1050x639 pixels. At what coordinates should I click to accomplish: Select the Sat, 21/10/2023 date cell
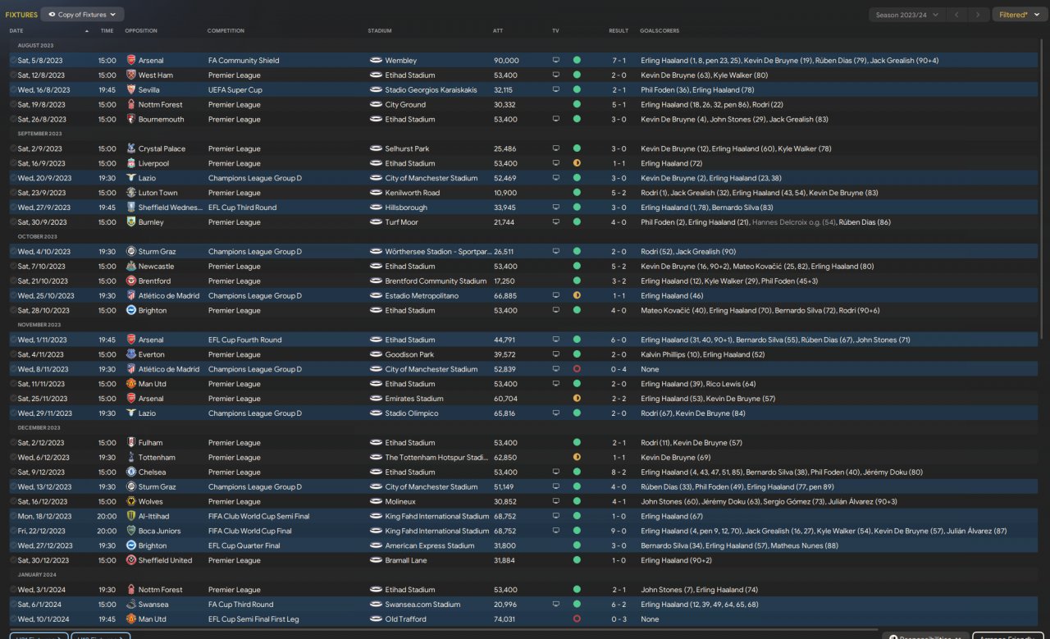point(42,281)
